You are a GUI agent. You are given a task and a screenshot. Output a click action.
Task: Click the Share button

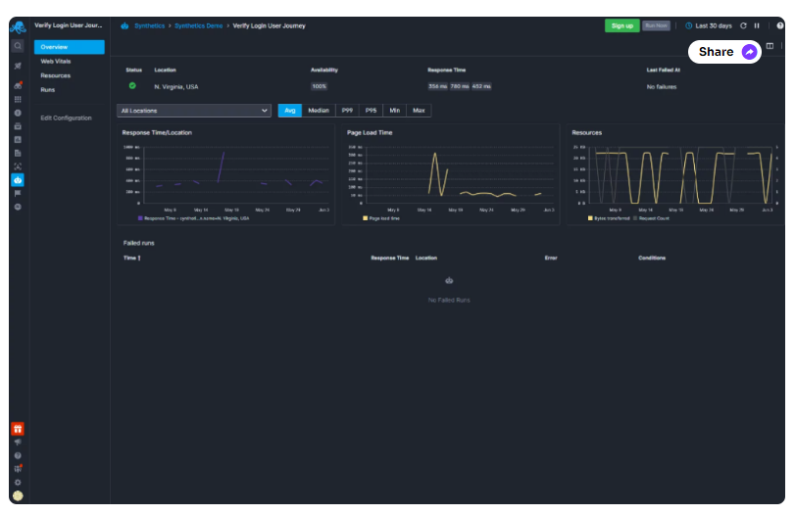[x=724, y=52]
